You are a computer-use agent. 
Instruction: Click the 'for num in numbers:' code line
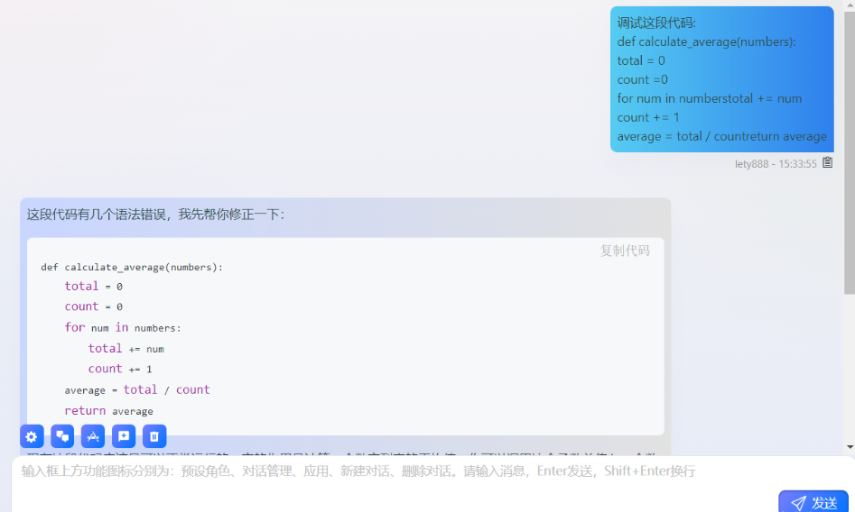point(123,328)
